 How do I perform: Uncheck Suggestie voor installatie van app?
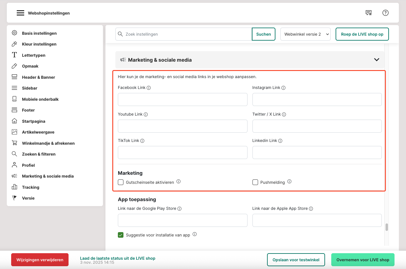tap(121, 235)
